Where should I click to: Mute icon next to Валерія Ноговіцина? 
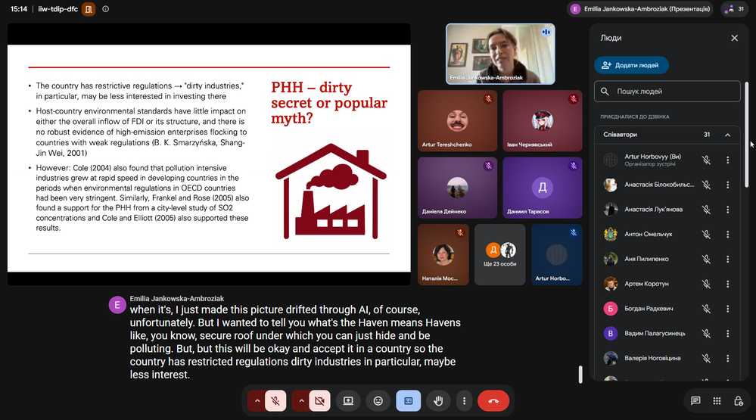(706, 358)
